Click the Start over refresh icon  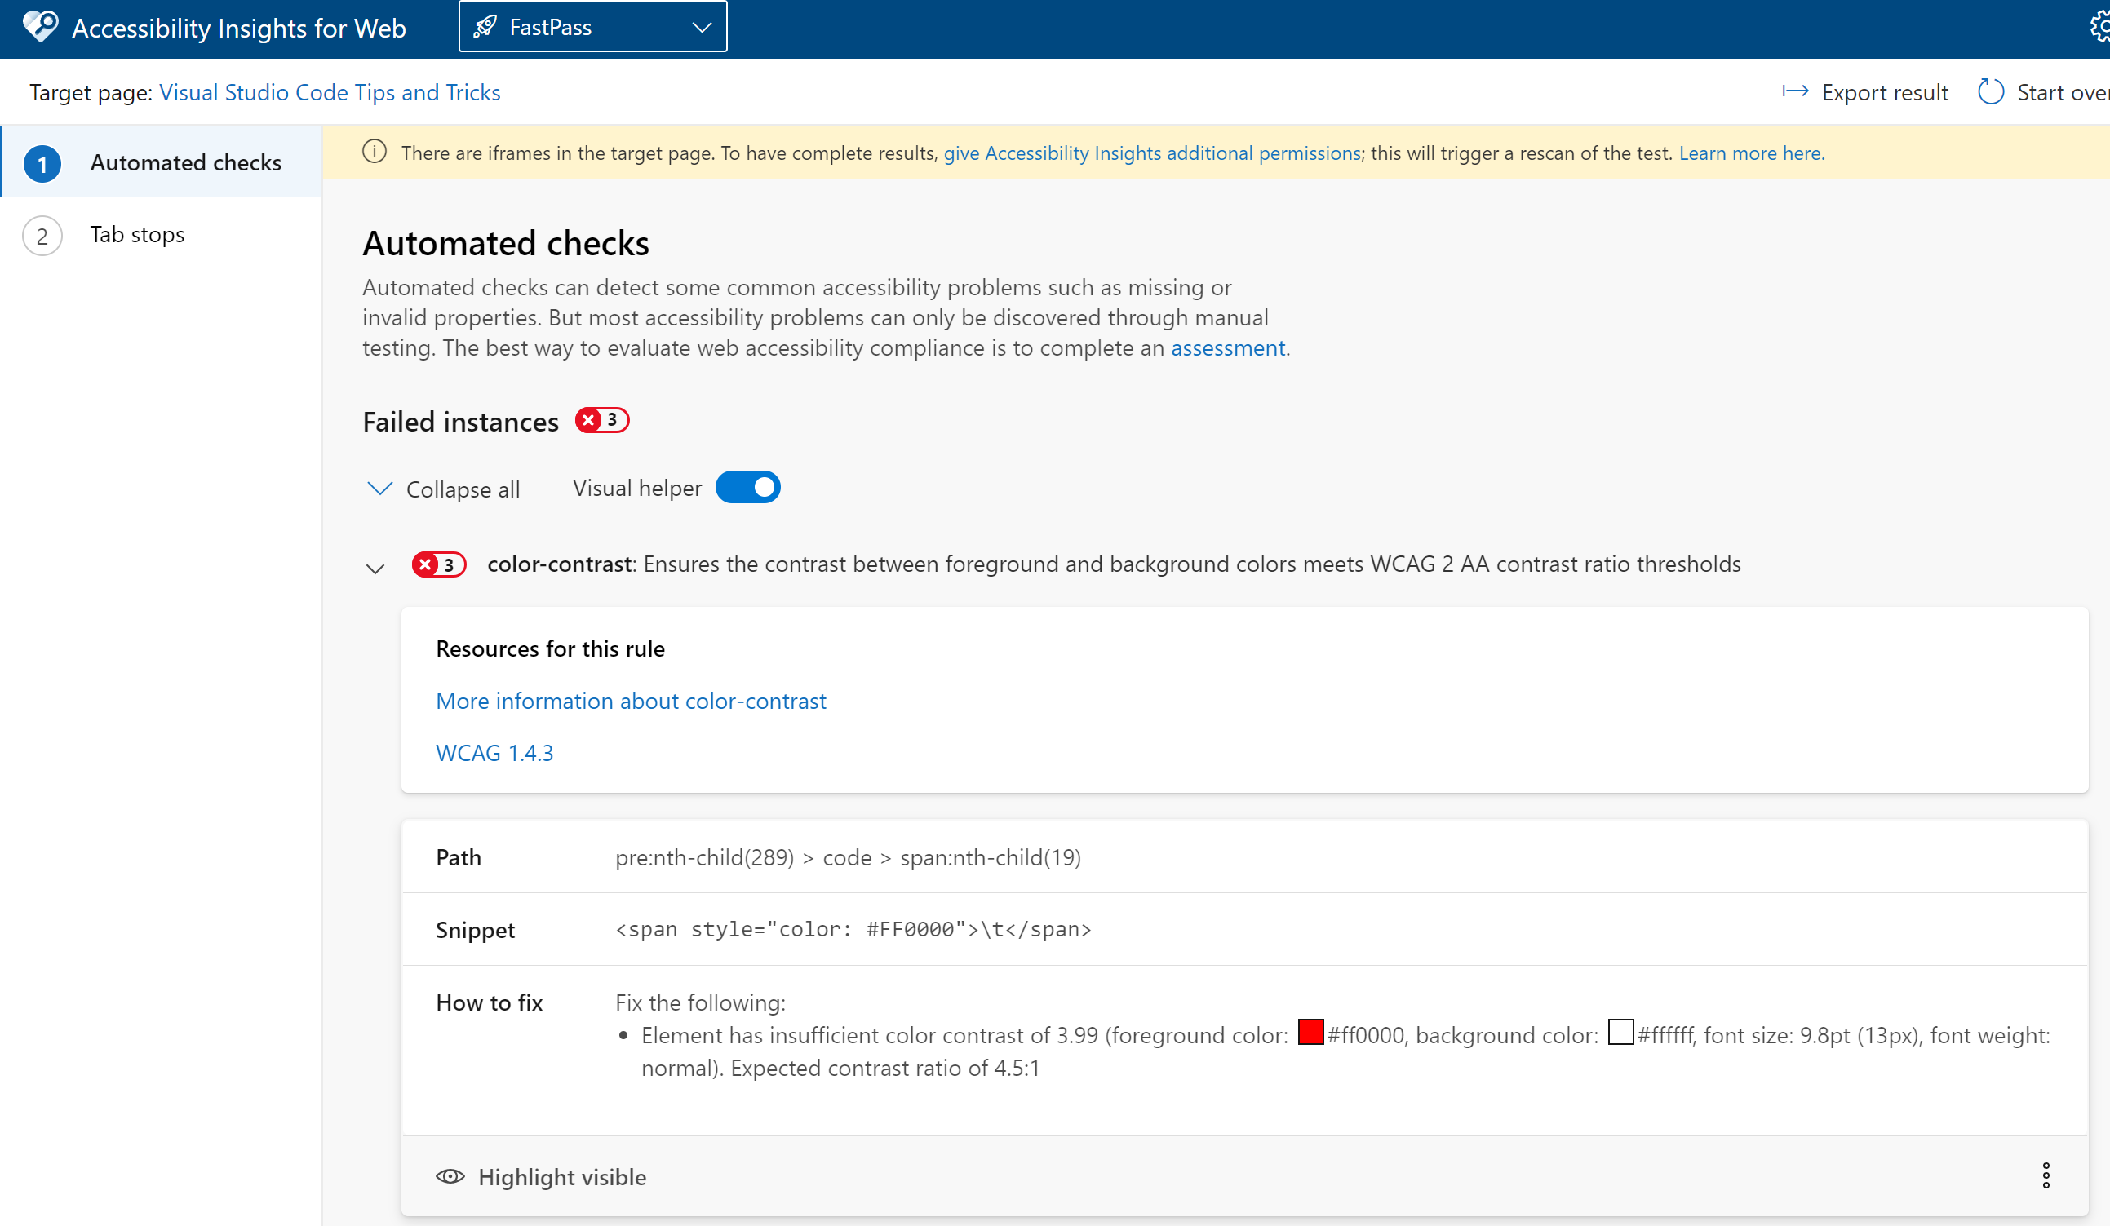click(1990, 91)
